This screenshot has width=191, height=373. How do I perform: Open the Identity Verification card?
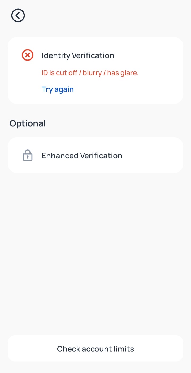point(95,70)
